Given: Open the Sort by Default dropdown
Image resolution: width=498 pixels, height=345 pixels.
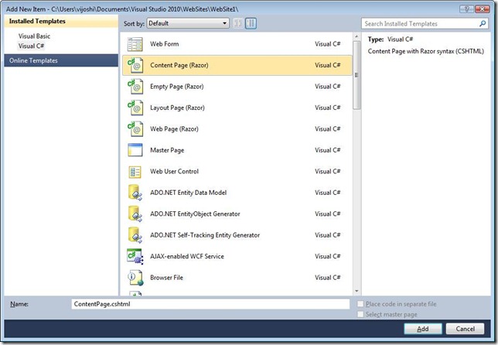Looking at the screenshot, I should pos(188,23).
